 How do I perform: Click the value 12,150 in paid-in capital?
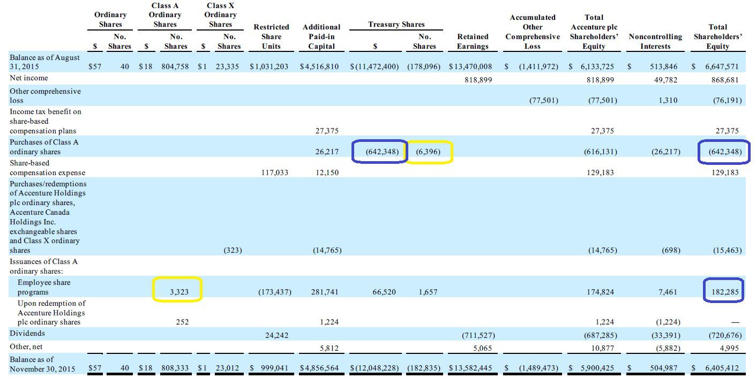pyautogui.click(x=327, y=172)
